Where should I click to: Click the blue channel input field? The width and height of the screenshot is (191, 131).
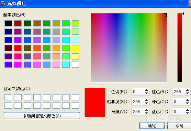coord(178,112)
